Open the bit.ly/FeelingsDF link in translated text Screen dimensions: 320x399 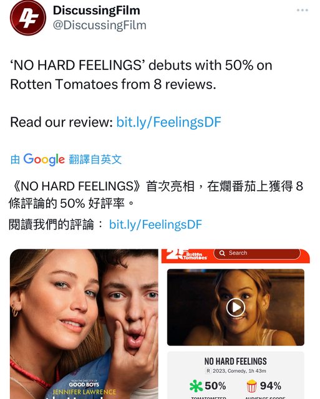click(155, 224)
